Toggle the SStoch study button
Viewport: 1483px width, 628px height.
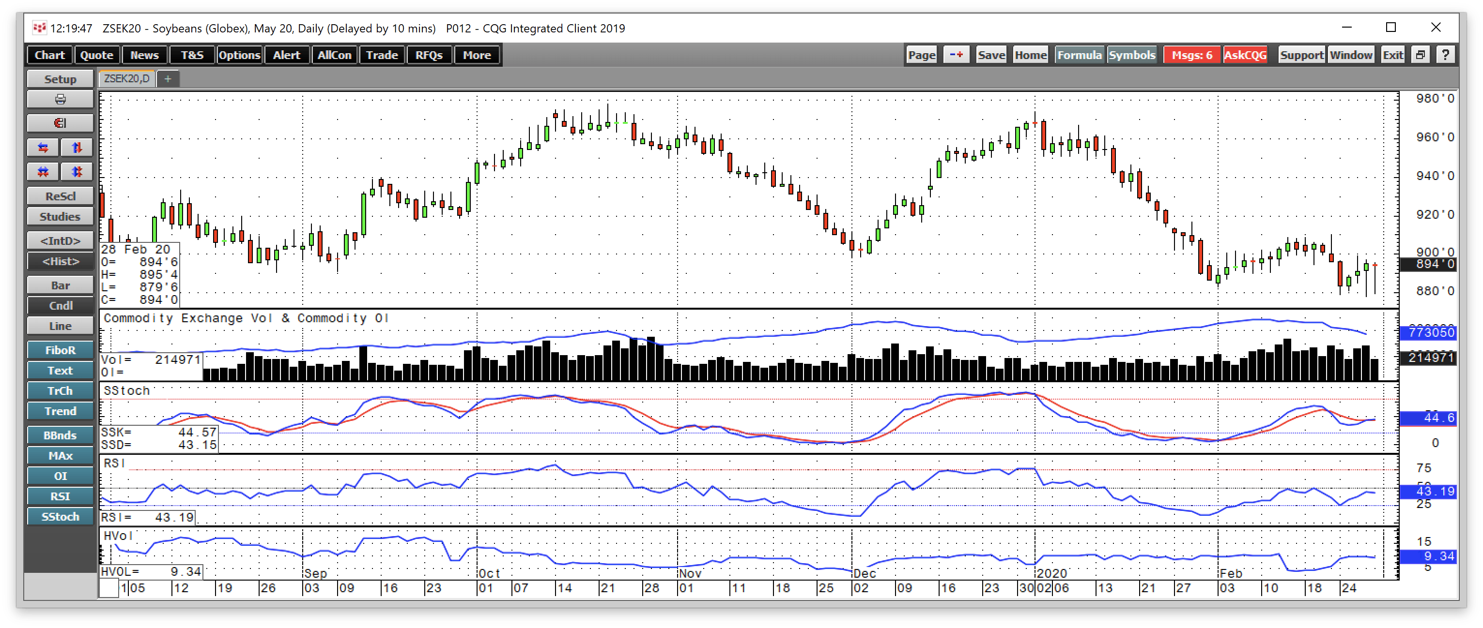60,516
